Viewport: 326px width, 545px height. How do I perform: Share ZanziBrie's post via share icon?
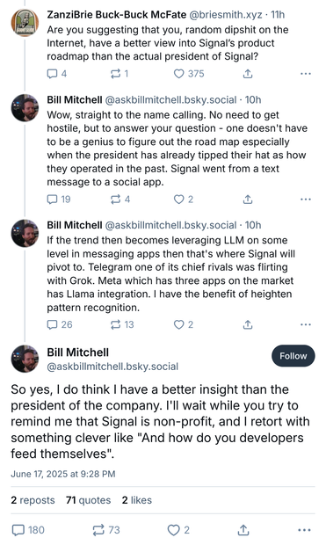tap(248, 74)
